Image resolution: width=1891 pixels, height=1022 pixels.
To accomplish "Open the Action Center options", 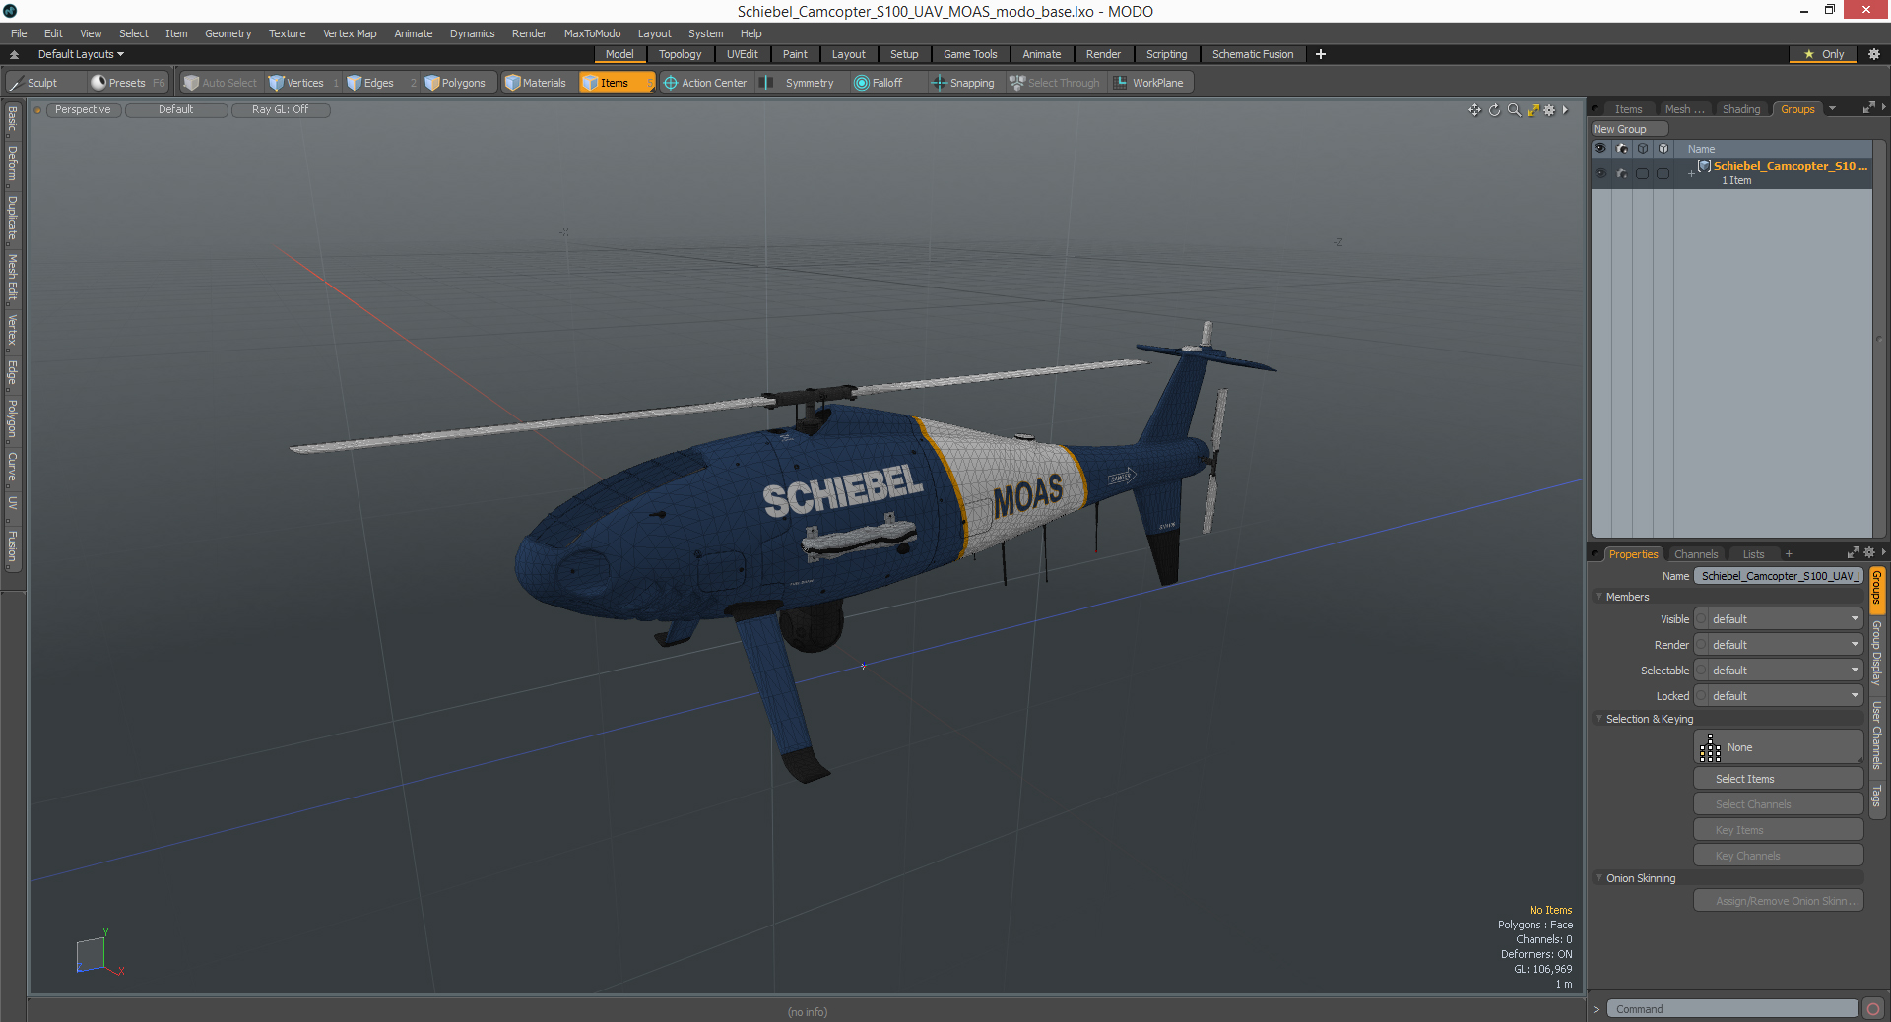I will [705, 83].
